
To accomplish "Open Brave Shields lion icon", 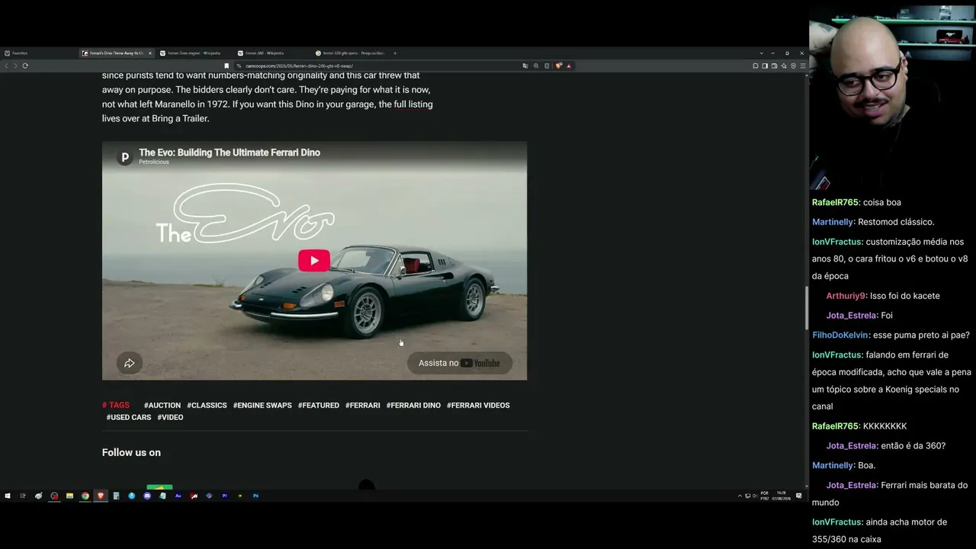I will [x=559, y=66].
